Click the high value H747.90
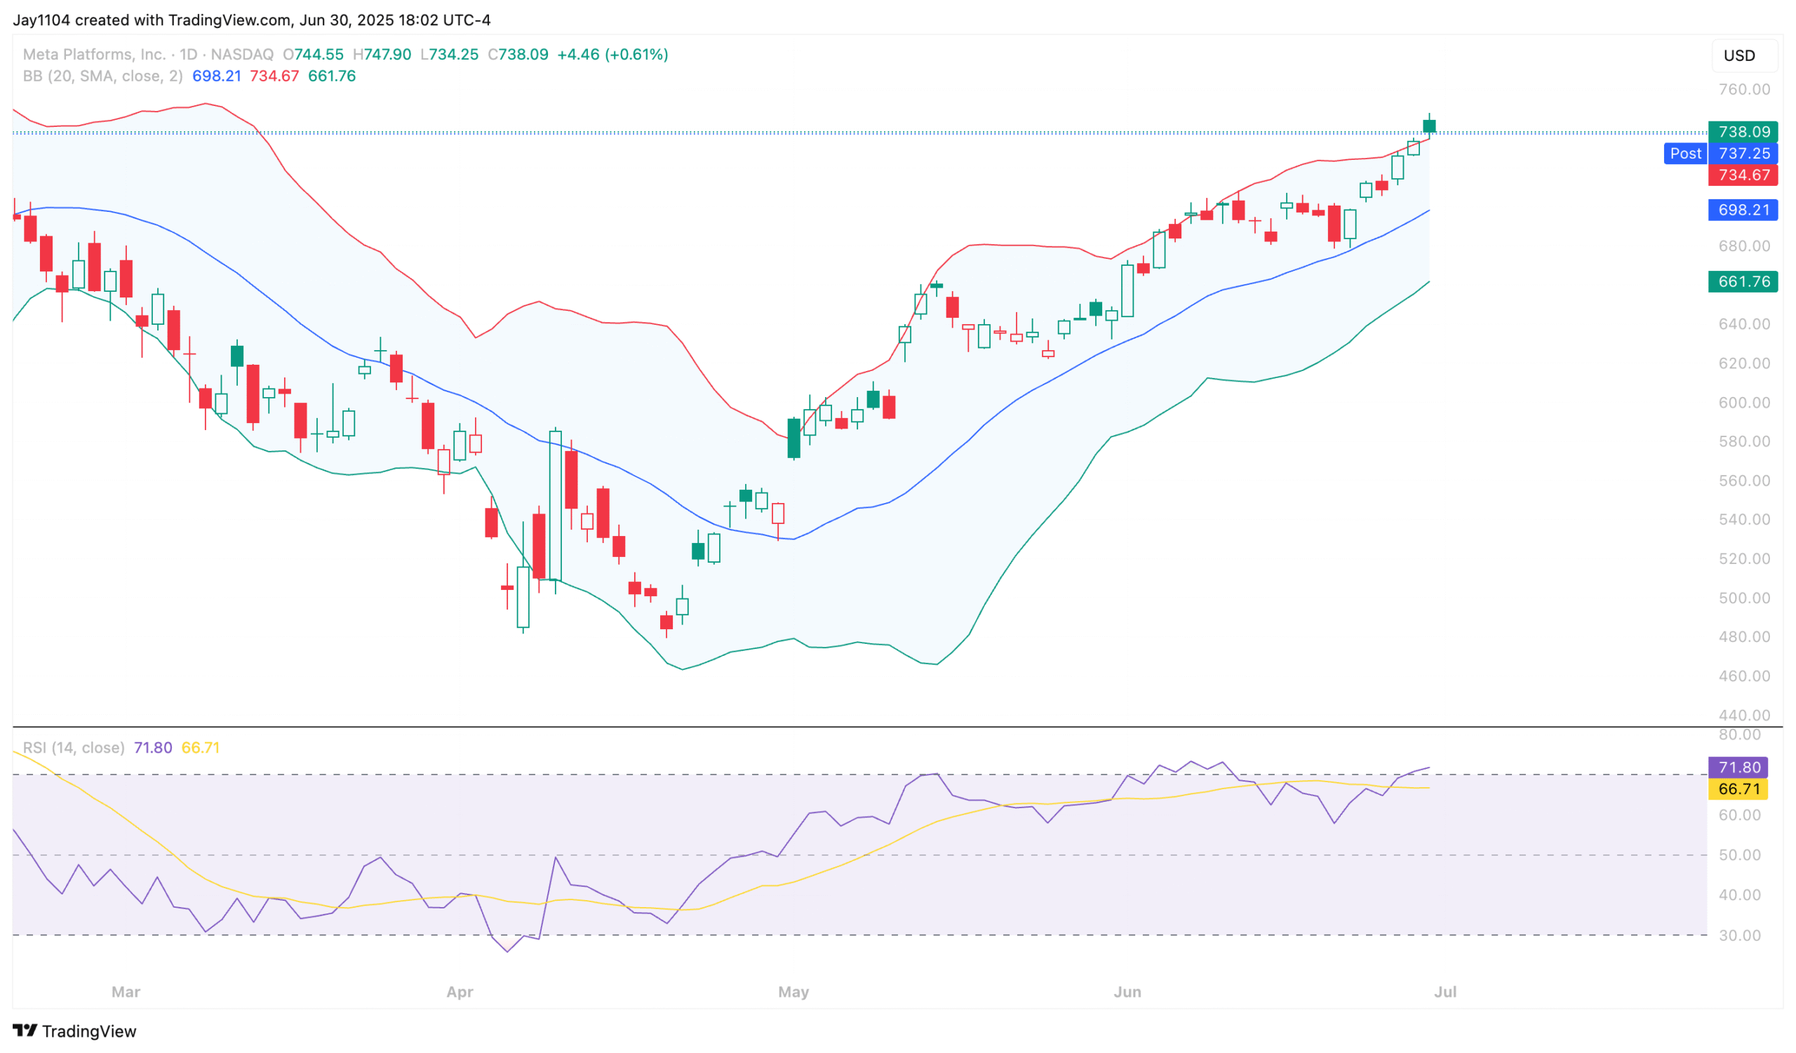 pos(382,54)
